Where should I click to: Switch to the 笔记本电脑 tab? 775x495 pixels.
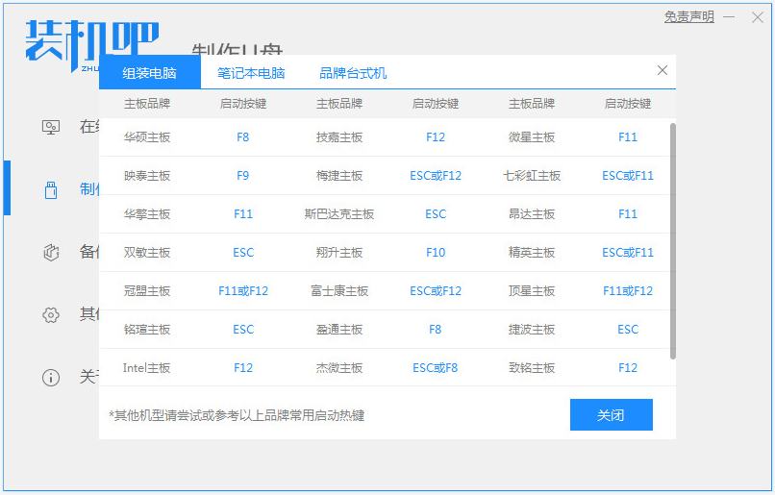250,73
